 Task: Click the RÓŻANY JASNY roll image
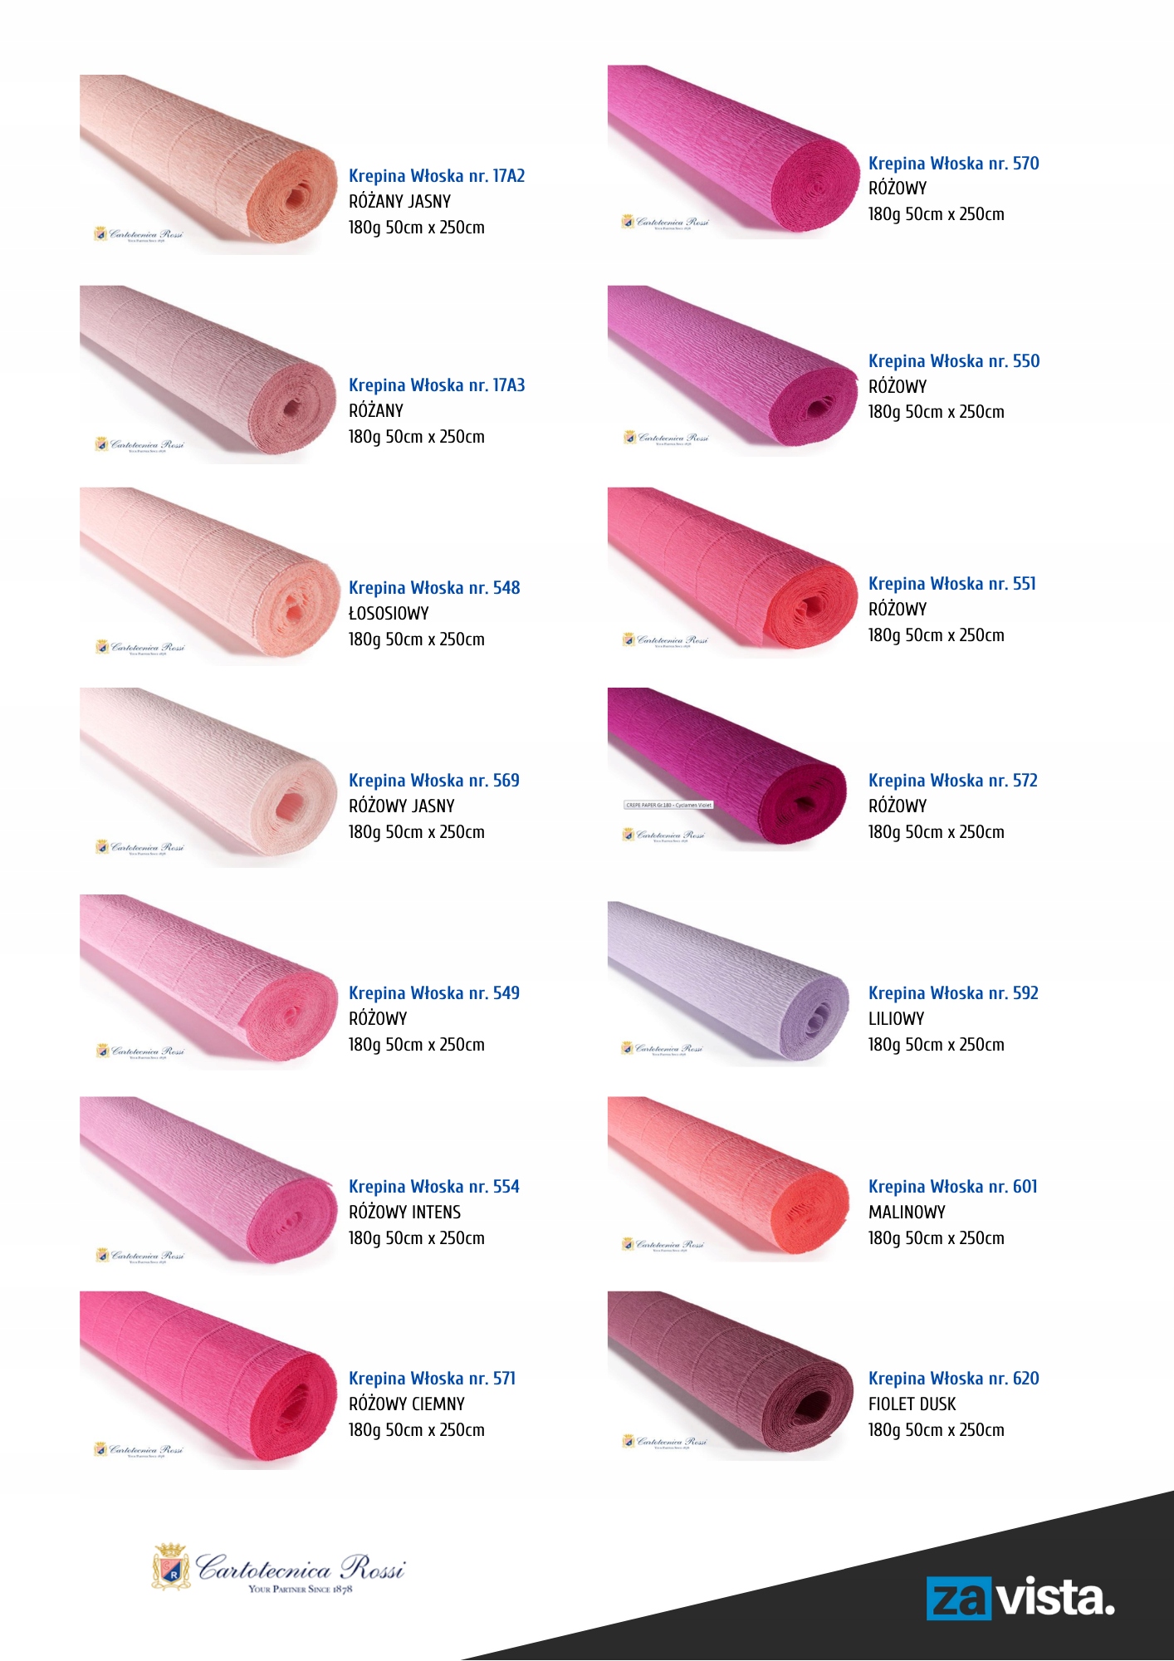(x=209, y=164)
